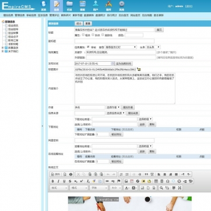
Task: Click the add source (增加来源) button
Action: pos(133,113)
